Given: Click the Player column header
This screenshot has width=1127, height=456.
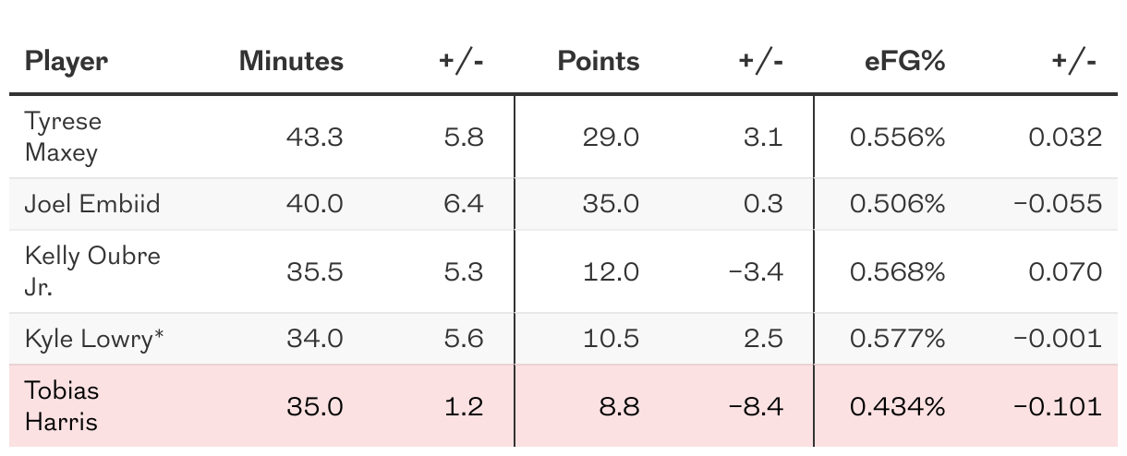Looking at the screenshot, I should pyautogui.click(x=66, y=61).
